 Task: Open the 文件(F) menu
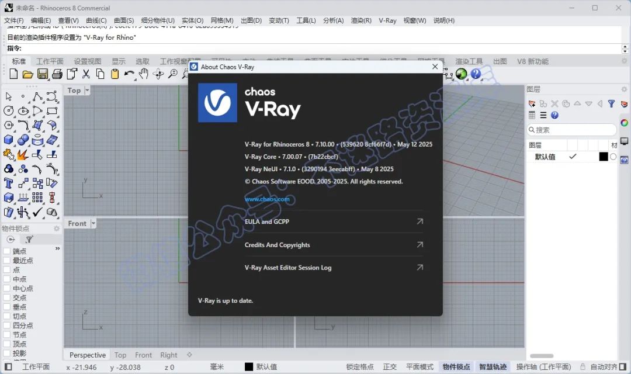click(x=13, y=20)
